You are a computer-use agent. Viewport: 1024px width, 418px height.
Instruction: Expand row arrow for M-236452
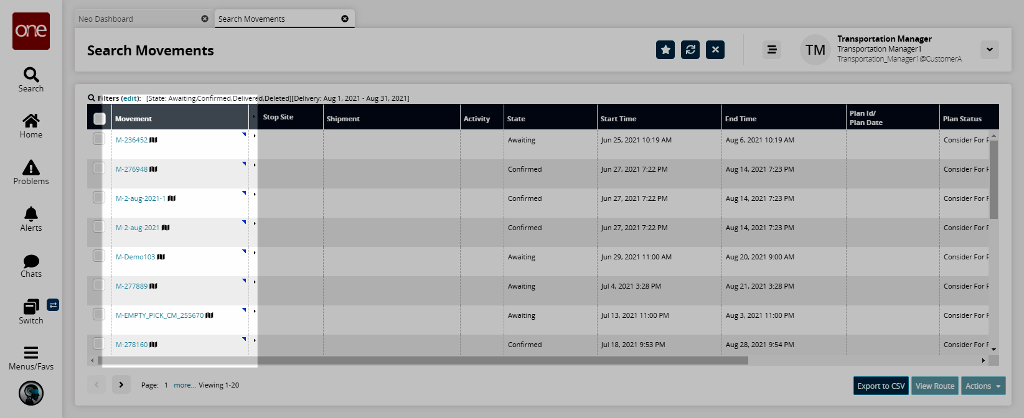(x=255, y=136)
